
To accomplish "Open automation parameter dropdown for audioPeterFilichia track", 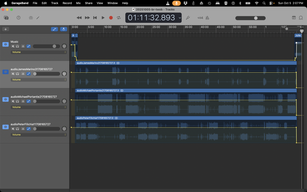I will click(x=39, y=135).
